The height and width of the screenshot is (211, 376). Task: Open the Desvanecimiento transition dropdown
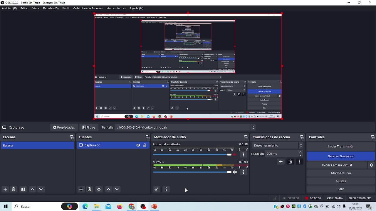277,145
